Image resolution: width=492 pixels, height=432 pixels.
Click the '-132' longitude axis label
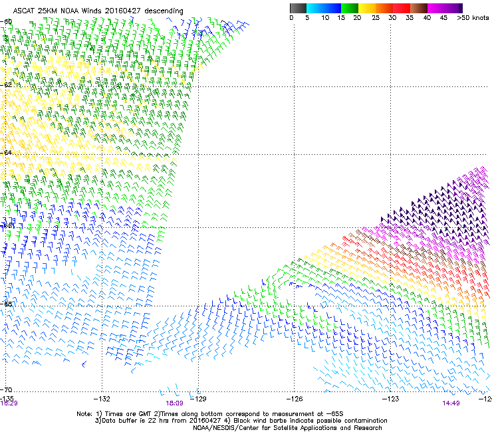click(102, 399)
